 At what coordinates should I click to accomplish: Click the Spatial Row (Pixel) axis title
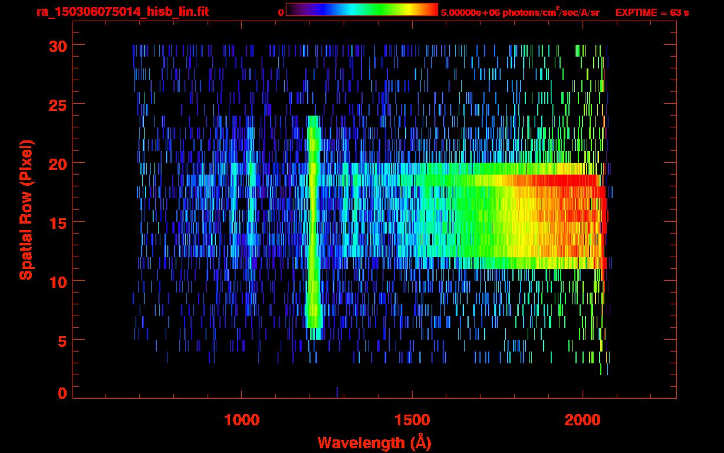tap(25, 209)
